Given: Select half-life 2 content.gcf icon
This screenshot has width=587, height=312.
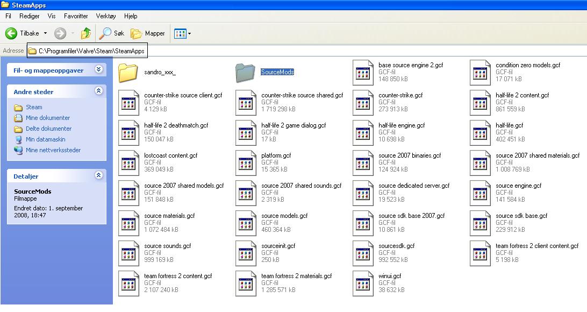Looking at the screenshot, I should pyautogui.click(x=480, y=103).
